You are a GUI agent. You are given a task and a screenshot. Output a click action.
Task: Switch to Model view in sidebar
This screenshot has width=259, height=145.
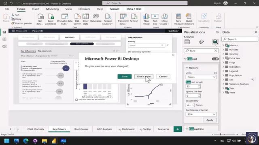[x=4, y=46]
